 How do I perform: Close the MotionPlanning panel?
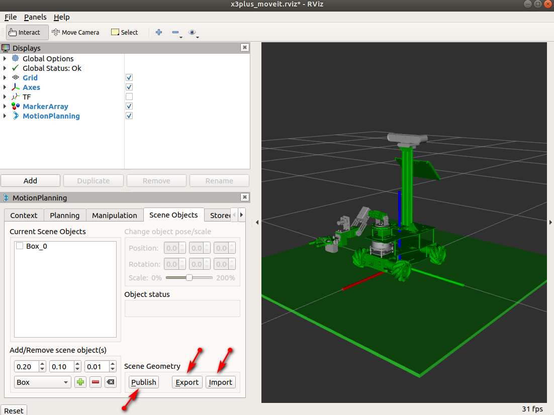point(244,197)
